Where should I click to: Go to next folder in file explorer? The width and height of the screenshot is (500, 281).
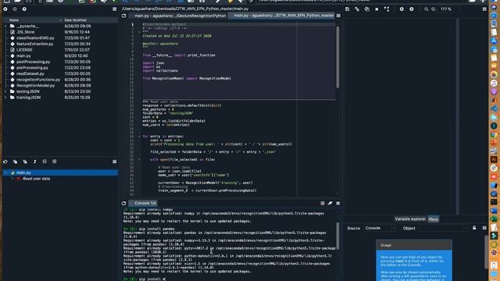coord(15,9)
